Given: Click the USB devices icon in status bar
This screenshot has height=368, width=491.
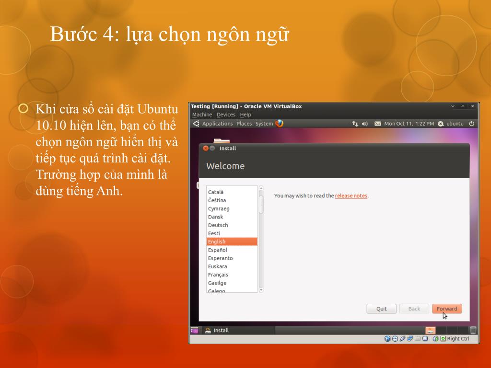Looking at the screenshot, I should click(403, 339).
